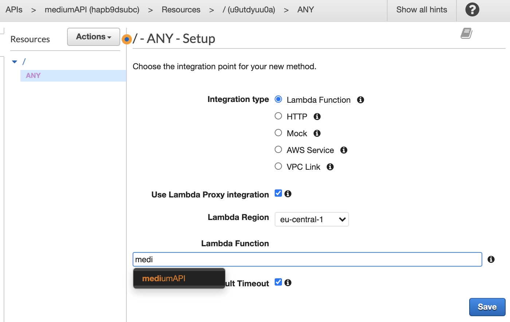Click ANY breadcrumb item
This screenshot has width=510, height=322.
306,10
